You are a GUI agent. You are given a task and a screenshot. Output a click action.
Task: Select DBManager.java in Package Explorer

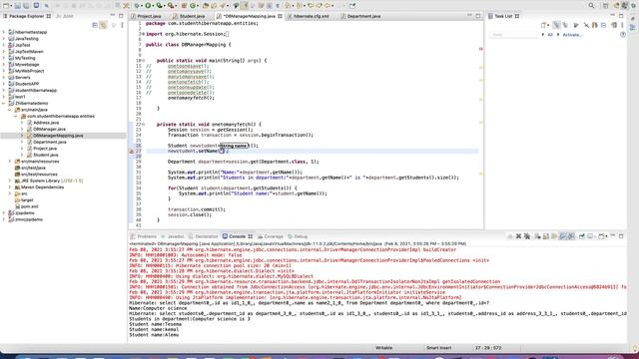[x=49, y=129]
